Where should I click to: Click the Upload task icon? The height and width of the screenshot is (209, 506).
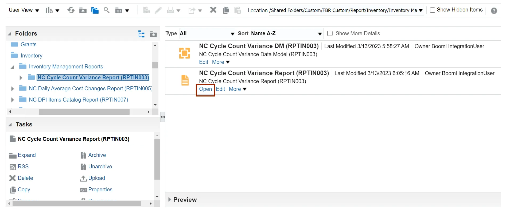[83, 178]
